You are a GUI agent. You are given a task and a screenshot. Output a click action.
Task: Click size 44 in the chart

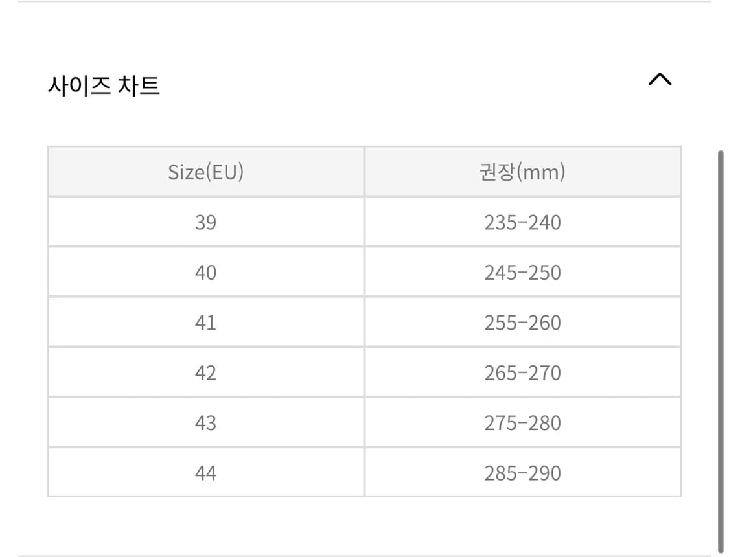(x=206, y=473)
